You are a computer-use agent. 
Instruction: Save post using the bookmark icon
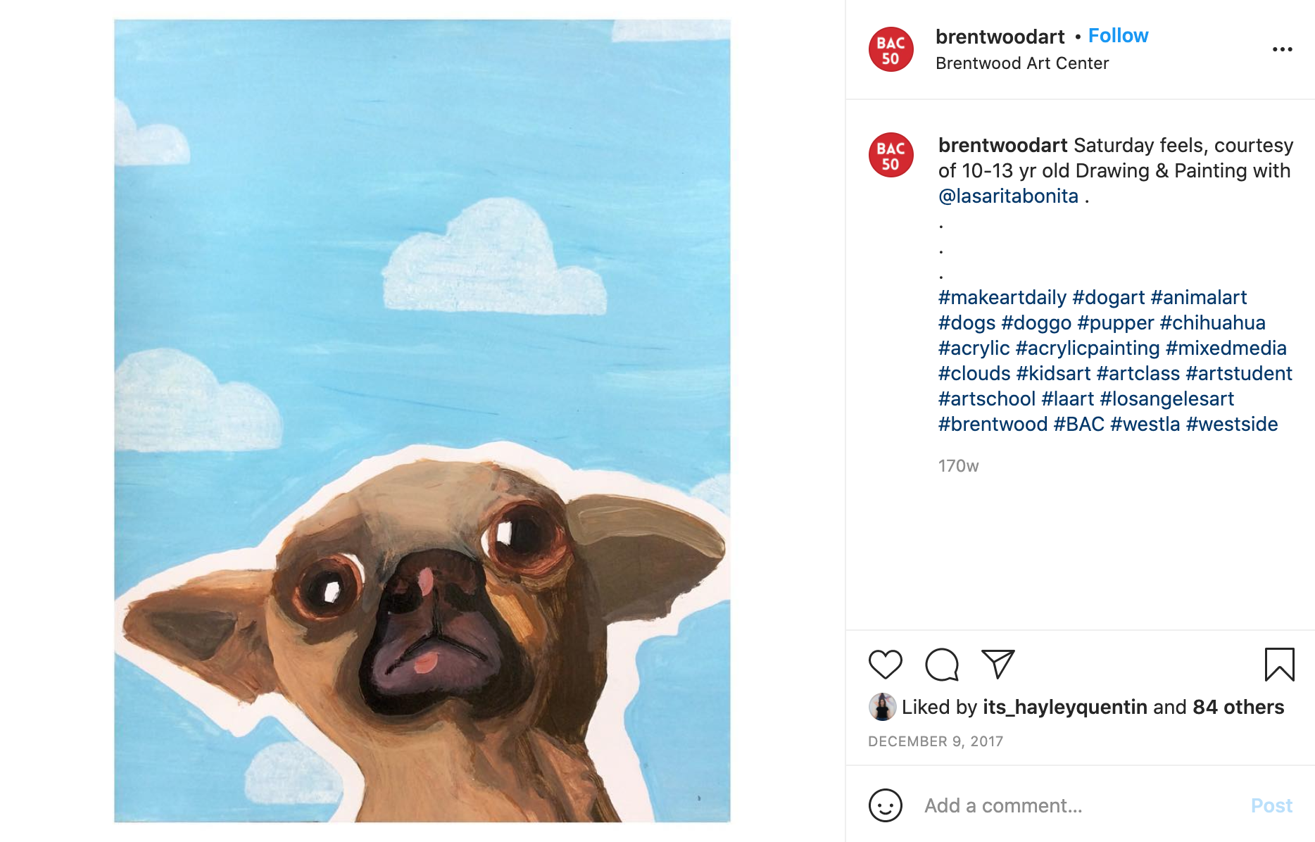[1279, 664]
